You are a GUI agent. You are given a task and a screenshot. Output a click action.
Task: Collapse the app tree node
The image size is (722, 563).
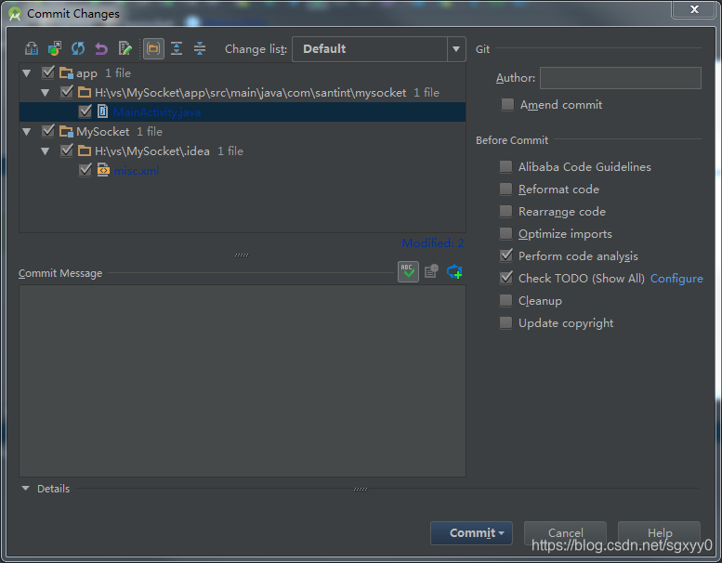tap(27, 73)
